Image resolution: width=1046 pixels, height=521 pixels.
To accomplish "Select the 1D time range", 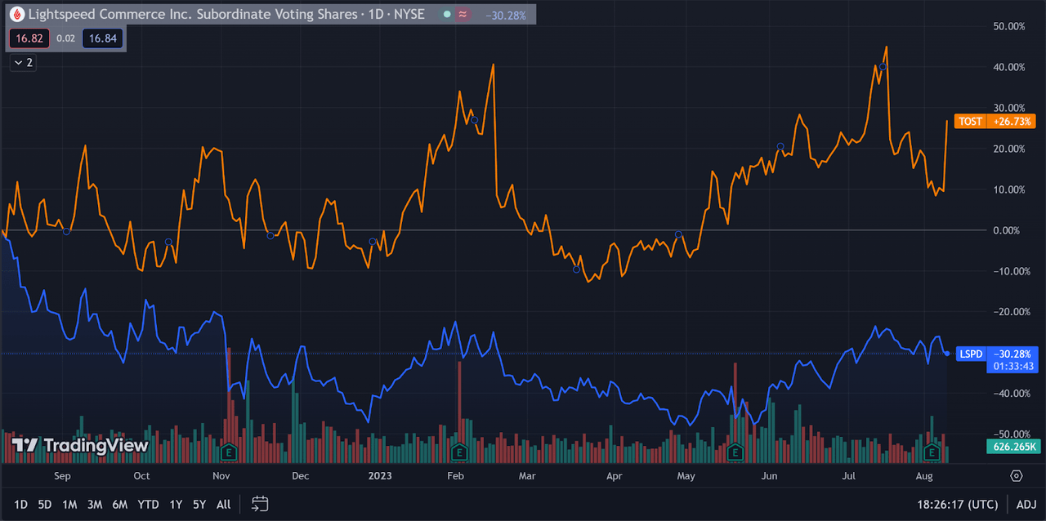I will (x=21, y=504).
